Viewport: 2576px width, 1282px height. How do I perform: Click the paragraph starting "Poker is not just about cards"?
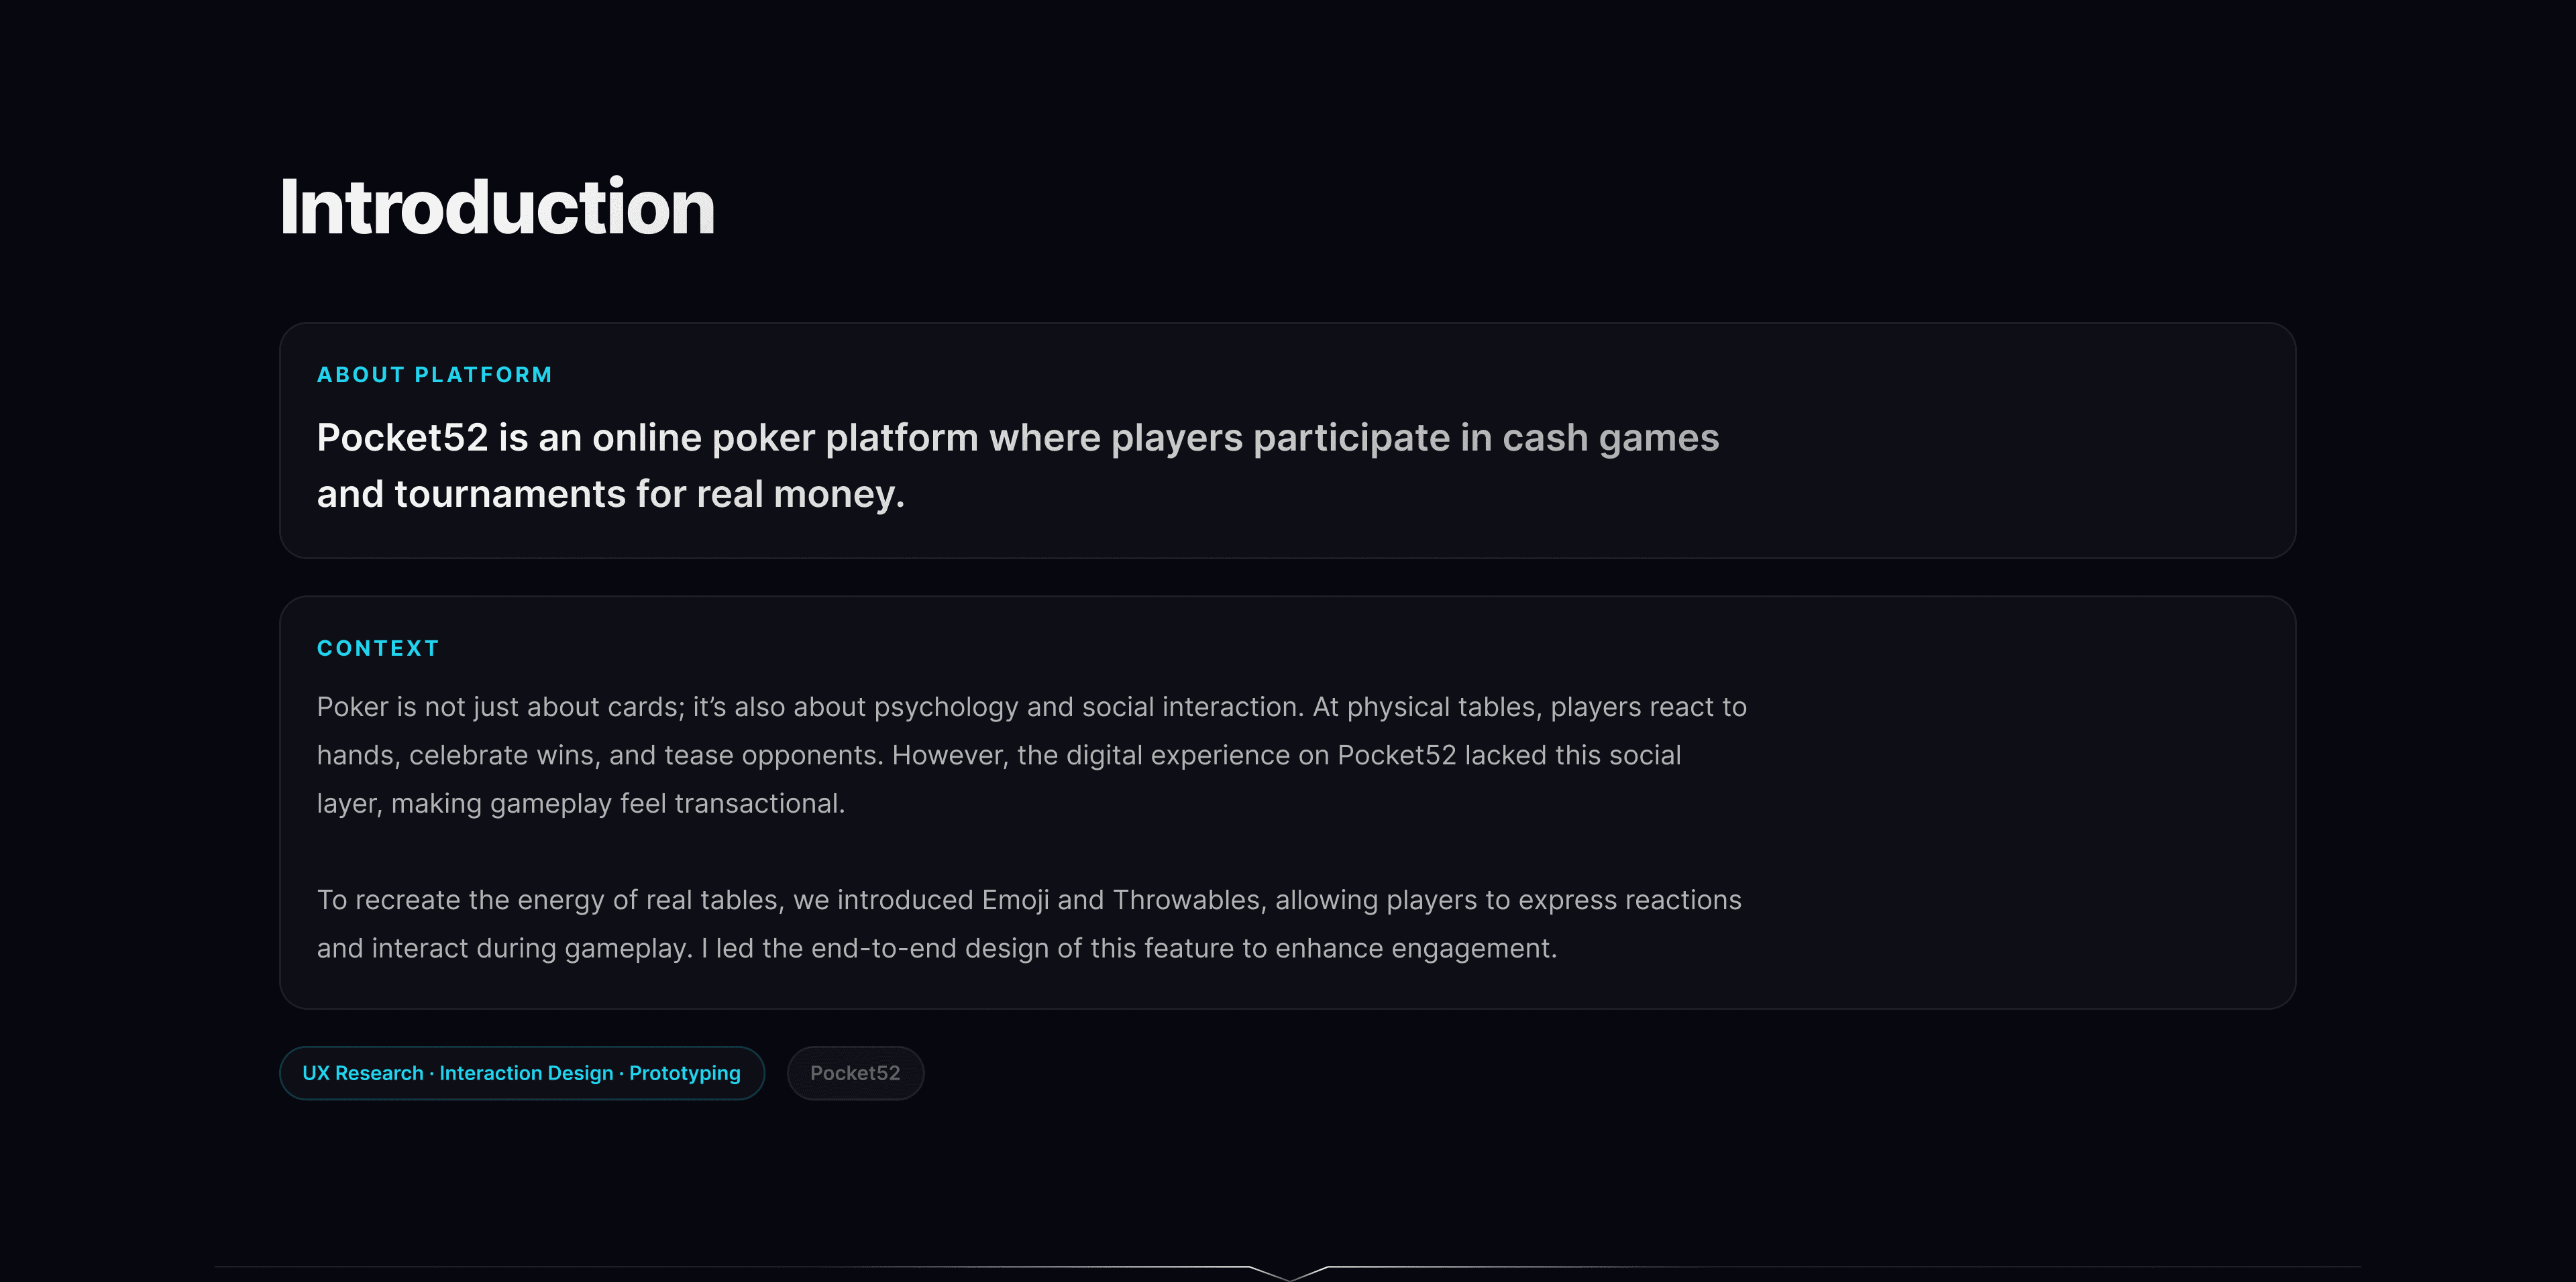tap(1032, 756)
